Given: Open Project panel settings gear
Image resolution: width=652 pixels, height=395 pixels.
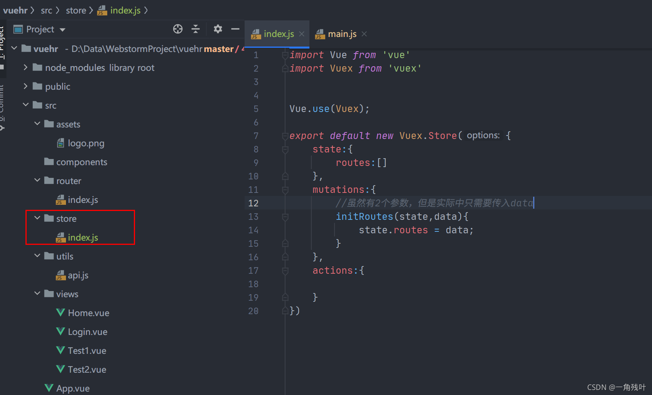Looking at the screenshot, I should pyautogui.click(x=218, y=29).
